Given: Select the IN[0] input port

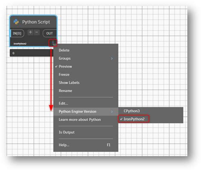Looking at the screenshot, I should [17, 33].
